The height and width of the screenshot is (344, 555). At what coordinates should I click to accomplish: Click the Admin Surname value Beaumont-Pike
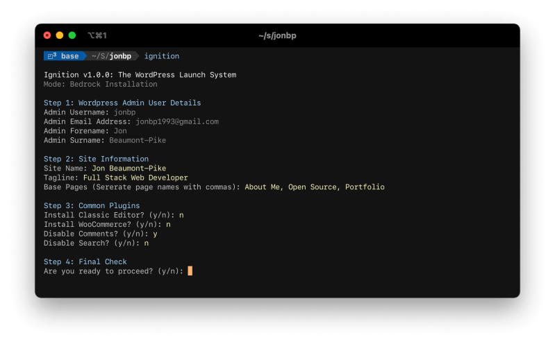click(138, 140)
